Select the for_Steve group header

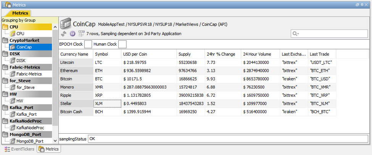click(x=27, y=81)
